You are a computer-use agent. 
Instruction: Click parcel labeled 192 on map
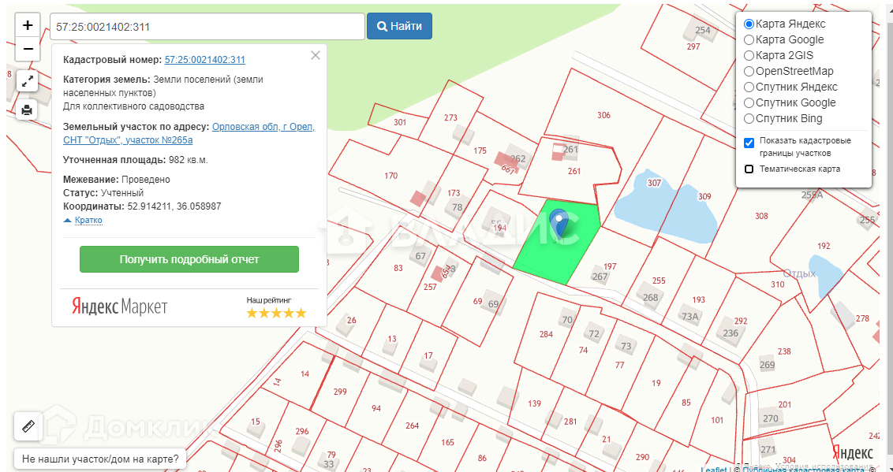(x=824, y=246)
